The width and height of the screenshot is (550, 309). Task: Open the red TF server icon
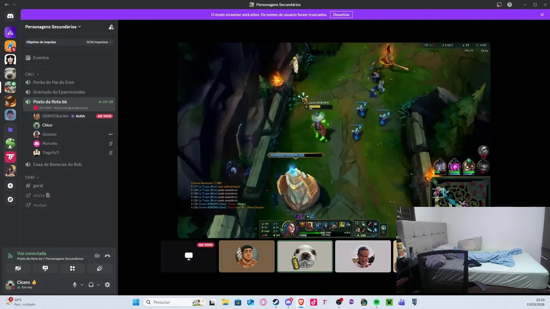click(10, 157)
